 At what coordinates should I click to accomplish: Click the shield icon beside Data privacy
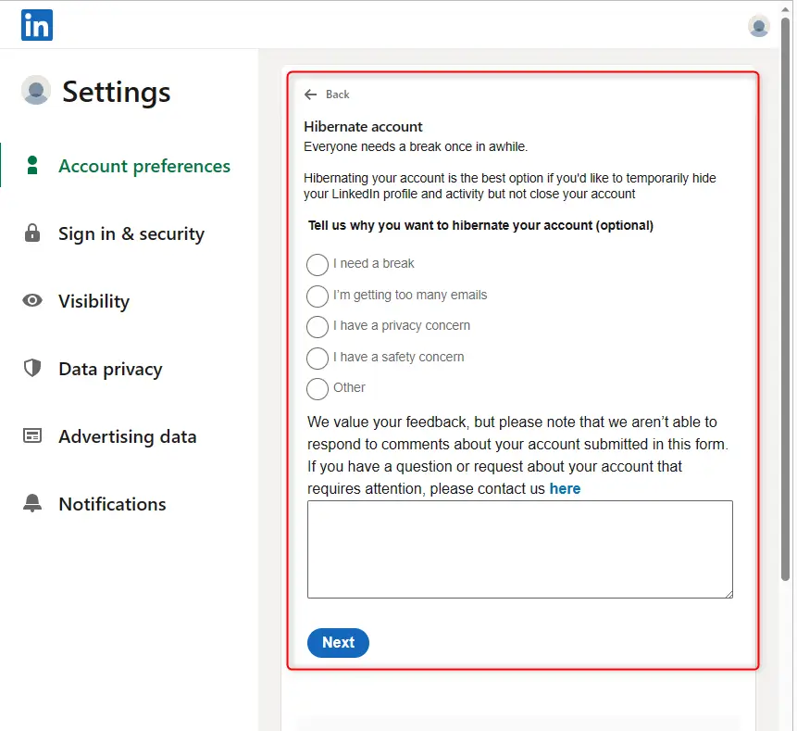31,368
